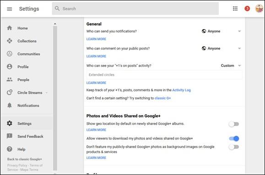Viewport: 265px width, 175px height.
Task: Open the who can send notifications dropdown
Action: [x=221, y=31]
